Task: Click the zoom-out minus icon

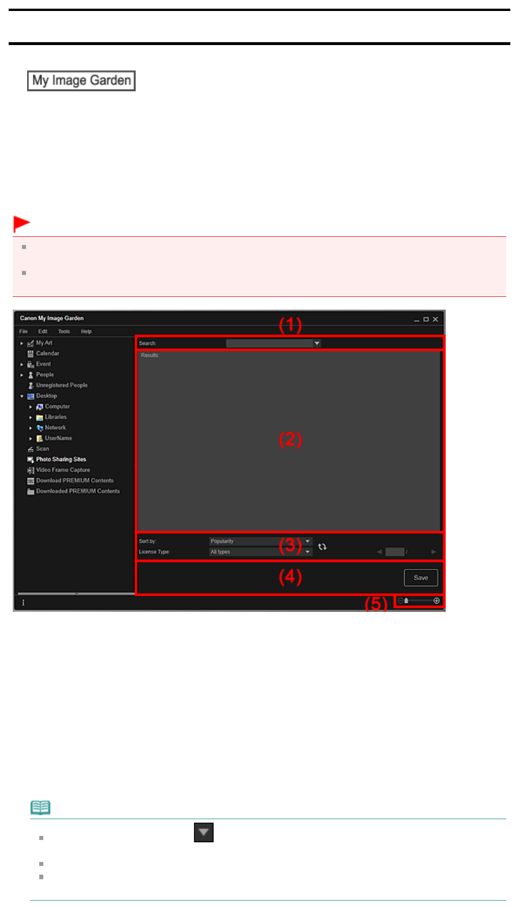Action: [x=401, y=601]
